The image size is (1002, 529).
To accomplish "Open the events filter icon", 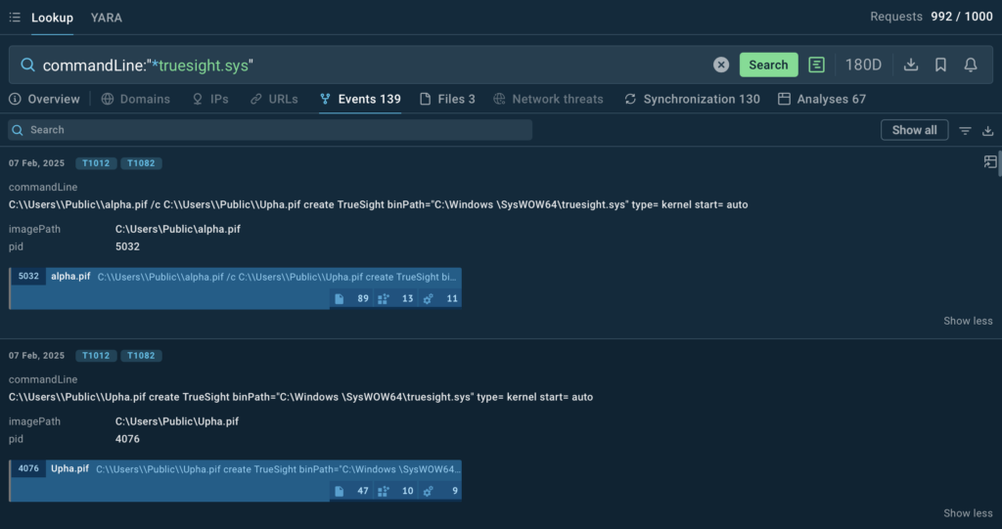I will pyautogui.click(x=965, y=131).
